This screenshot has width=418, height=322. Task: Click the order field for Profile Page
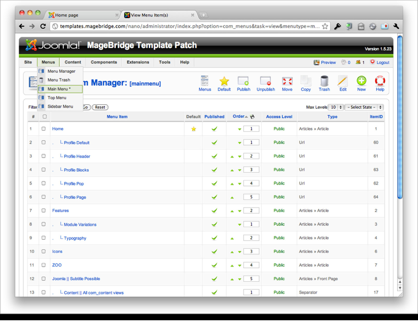[251, 197]
